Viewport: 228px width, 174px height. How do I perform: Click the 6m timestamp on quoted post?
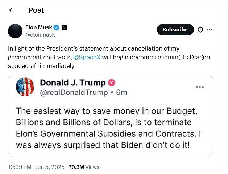(121, 93)
